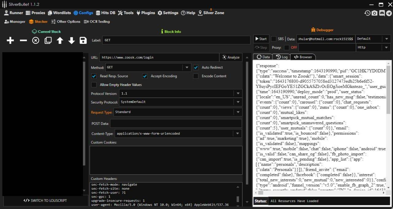Viewport: 393px width, 209px height.
Task: Open the Security Protocol dropdown
Action: pyautogui.click(x=238, y=102)
